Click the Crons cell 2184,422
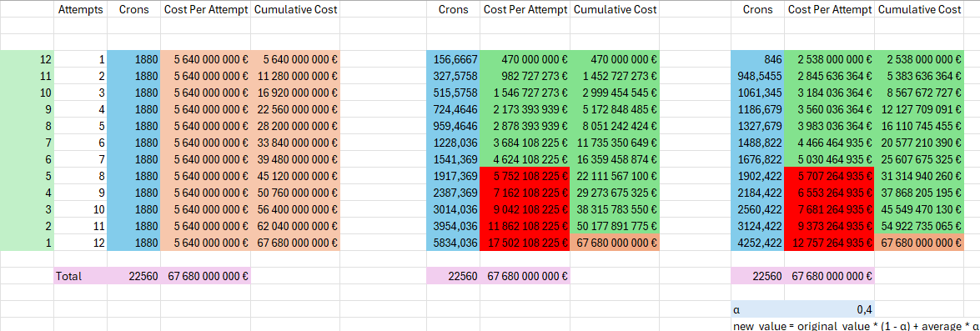980x331 pixels. (x=757, y=193)
